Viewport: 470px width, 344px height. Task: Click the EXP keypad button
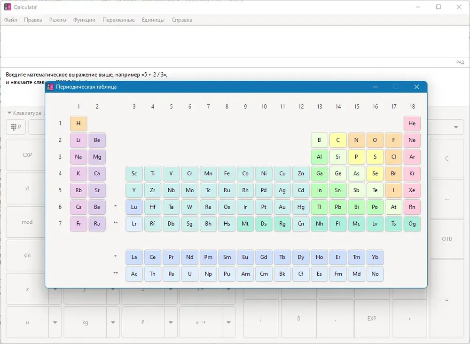pos(372,319)
